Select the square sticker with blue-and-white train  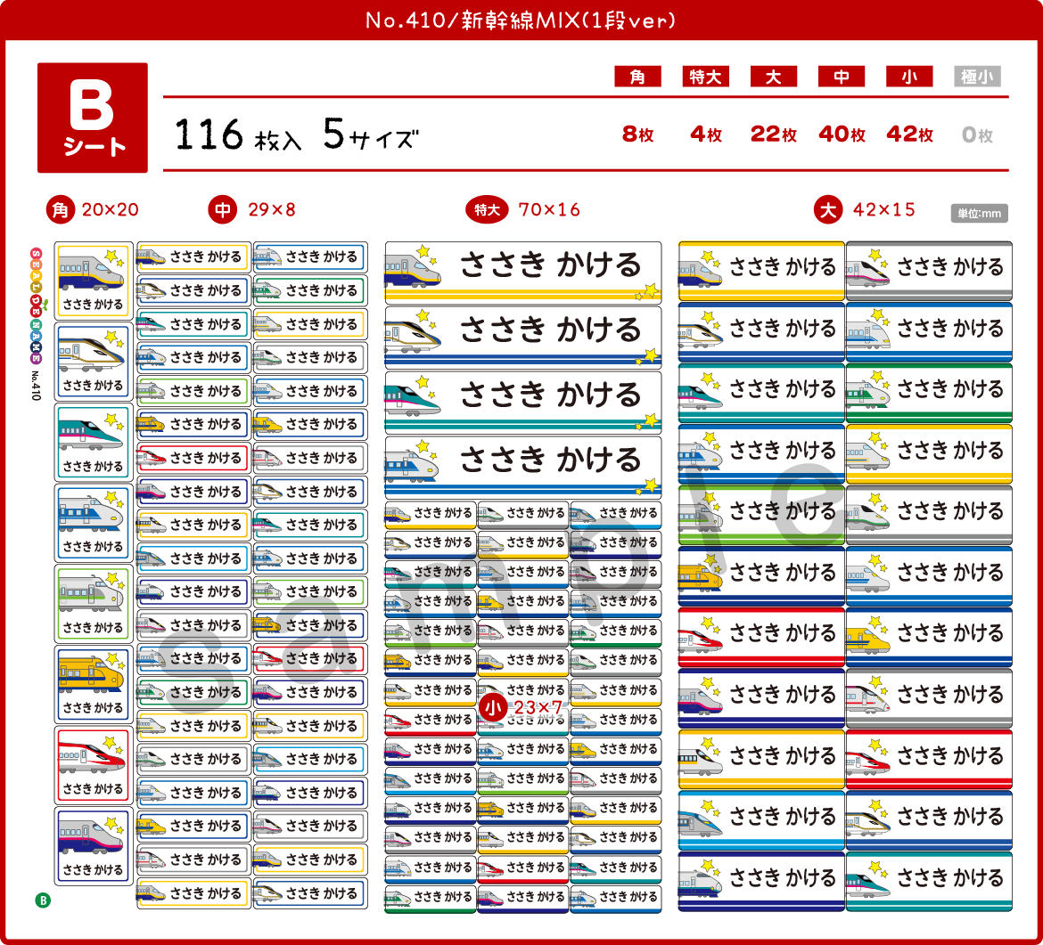pos(93,523)
